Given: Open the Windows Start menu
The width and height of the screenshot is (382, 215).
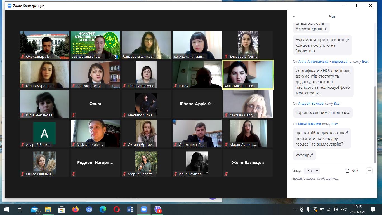Looking at the screenshot, I should [7, 209].
